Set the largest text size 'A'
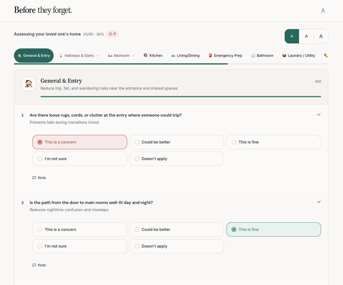 (321, 36)
